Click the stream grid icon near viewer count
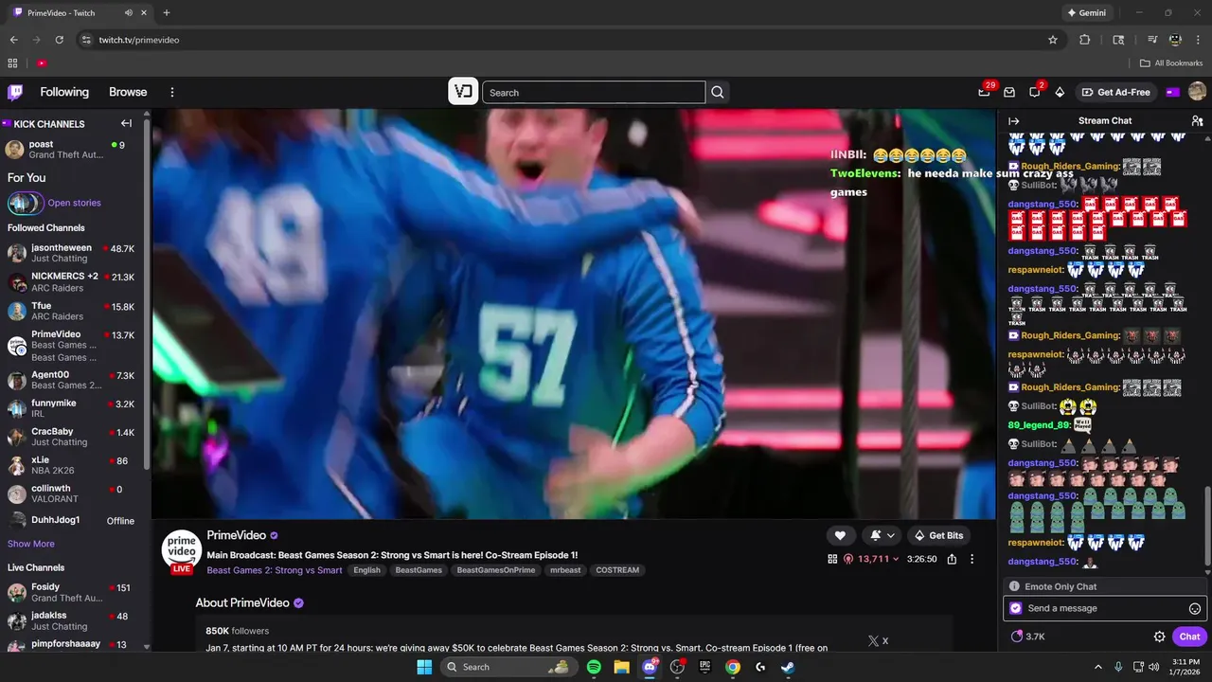1212x682 pixels. pyautogui.click(x=832, y=559)
